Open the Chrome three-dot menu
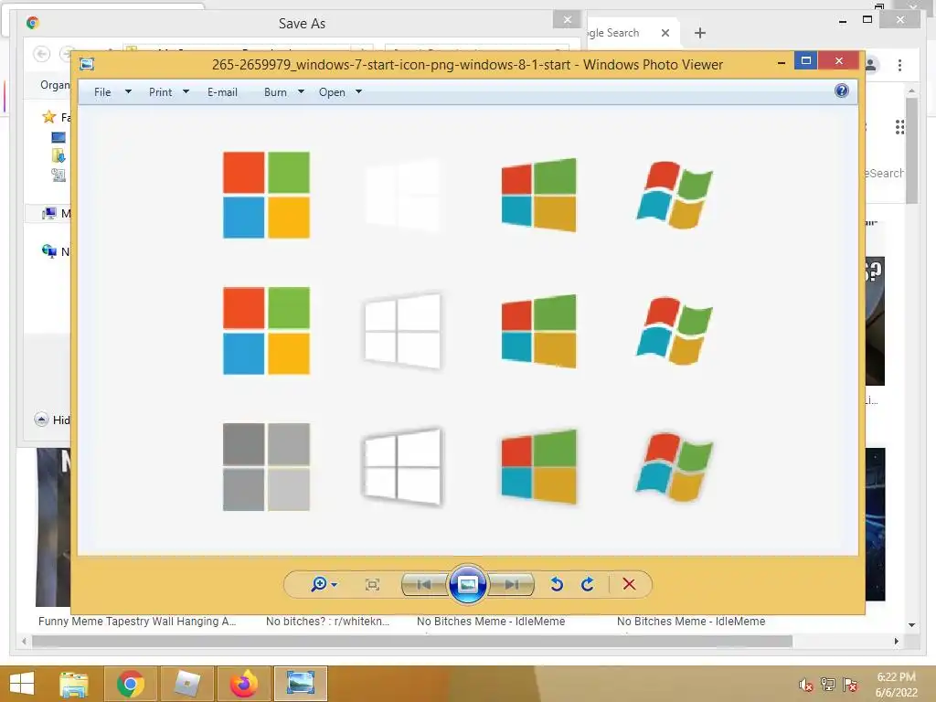Viewport: 936px width, 702px height. pyautogui.click(x=899, y=65)
